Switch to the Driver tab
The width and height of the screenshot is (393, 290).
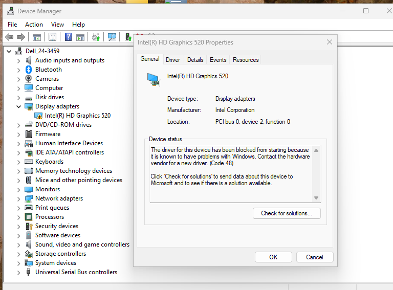coord(173,60)
